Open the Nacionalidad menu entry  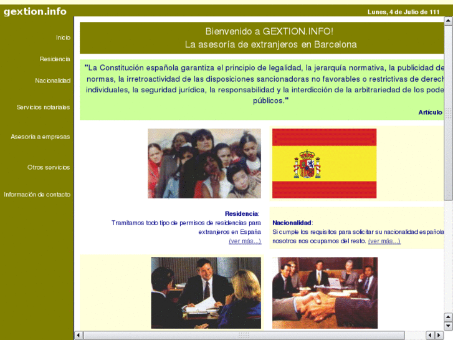52,80
